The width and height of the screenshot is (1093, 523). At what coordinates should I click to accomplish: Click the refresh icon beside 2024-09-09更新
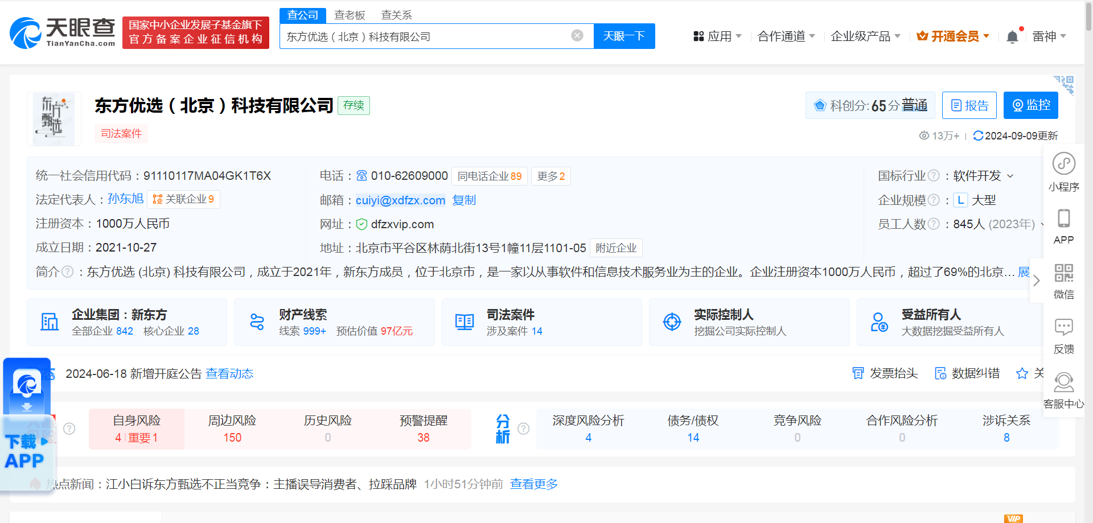(x=978, y=135)
